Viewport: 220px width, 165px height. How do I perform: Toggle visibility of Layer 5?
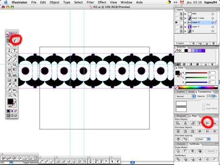(176, 22)
